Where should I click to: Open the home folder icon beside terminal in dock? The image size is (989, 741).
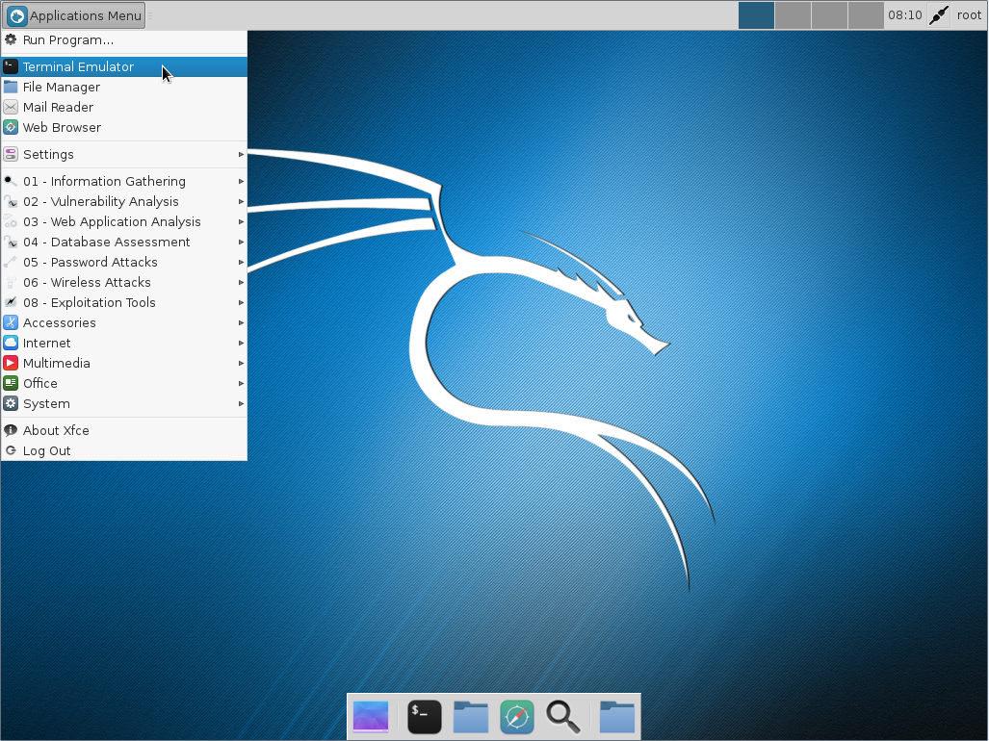click(471, 717)
